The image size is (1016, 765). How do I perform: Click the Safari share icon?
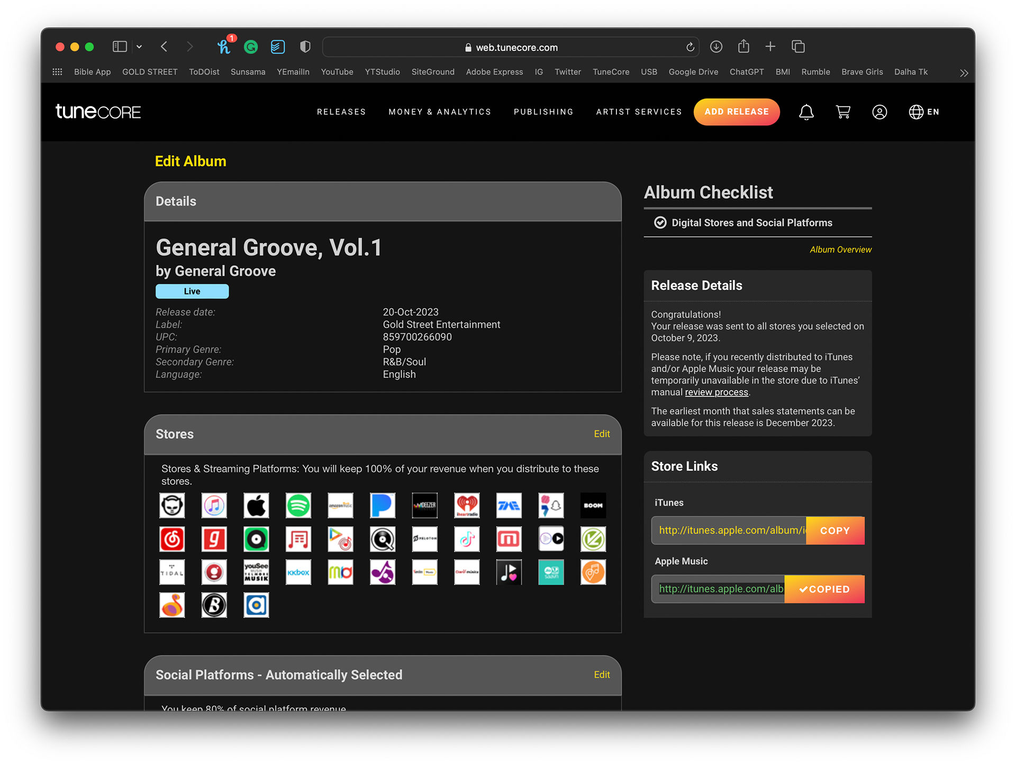(743, 46)
